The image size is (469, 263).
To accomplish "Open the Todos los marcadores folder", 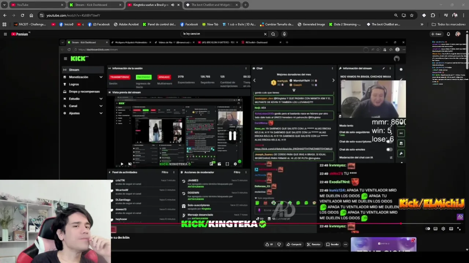I will 448,24.
